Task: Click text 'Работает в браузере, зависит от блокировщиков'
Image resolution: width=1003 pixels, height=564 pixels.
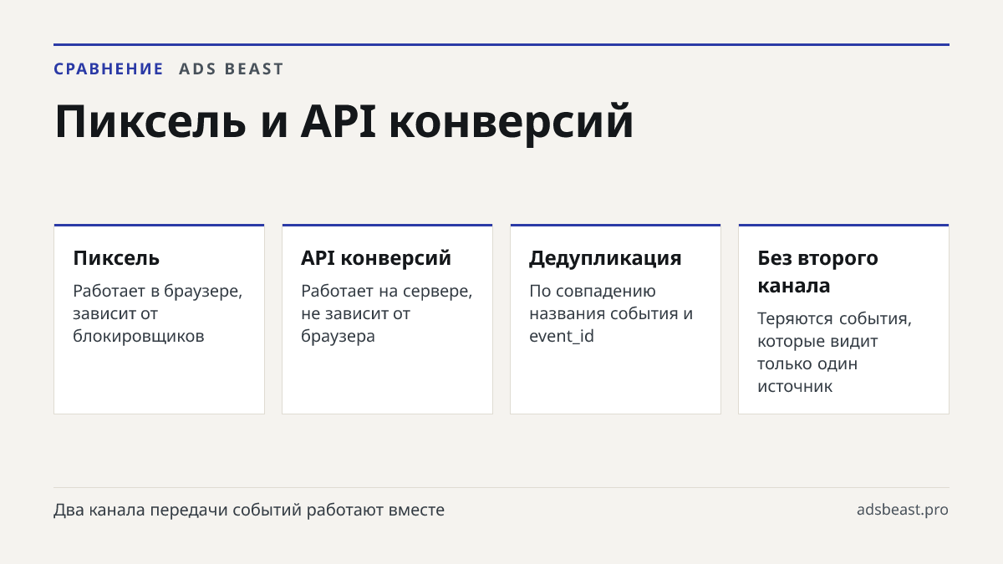Action: click(x=158, y=313)
